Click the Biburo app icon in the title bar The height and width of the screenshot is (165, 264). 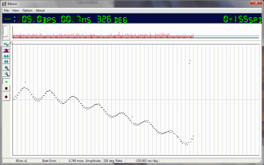coord(4,4)
